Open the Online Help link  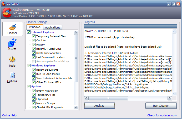pyautogui.click(x=9, y=115)
